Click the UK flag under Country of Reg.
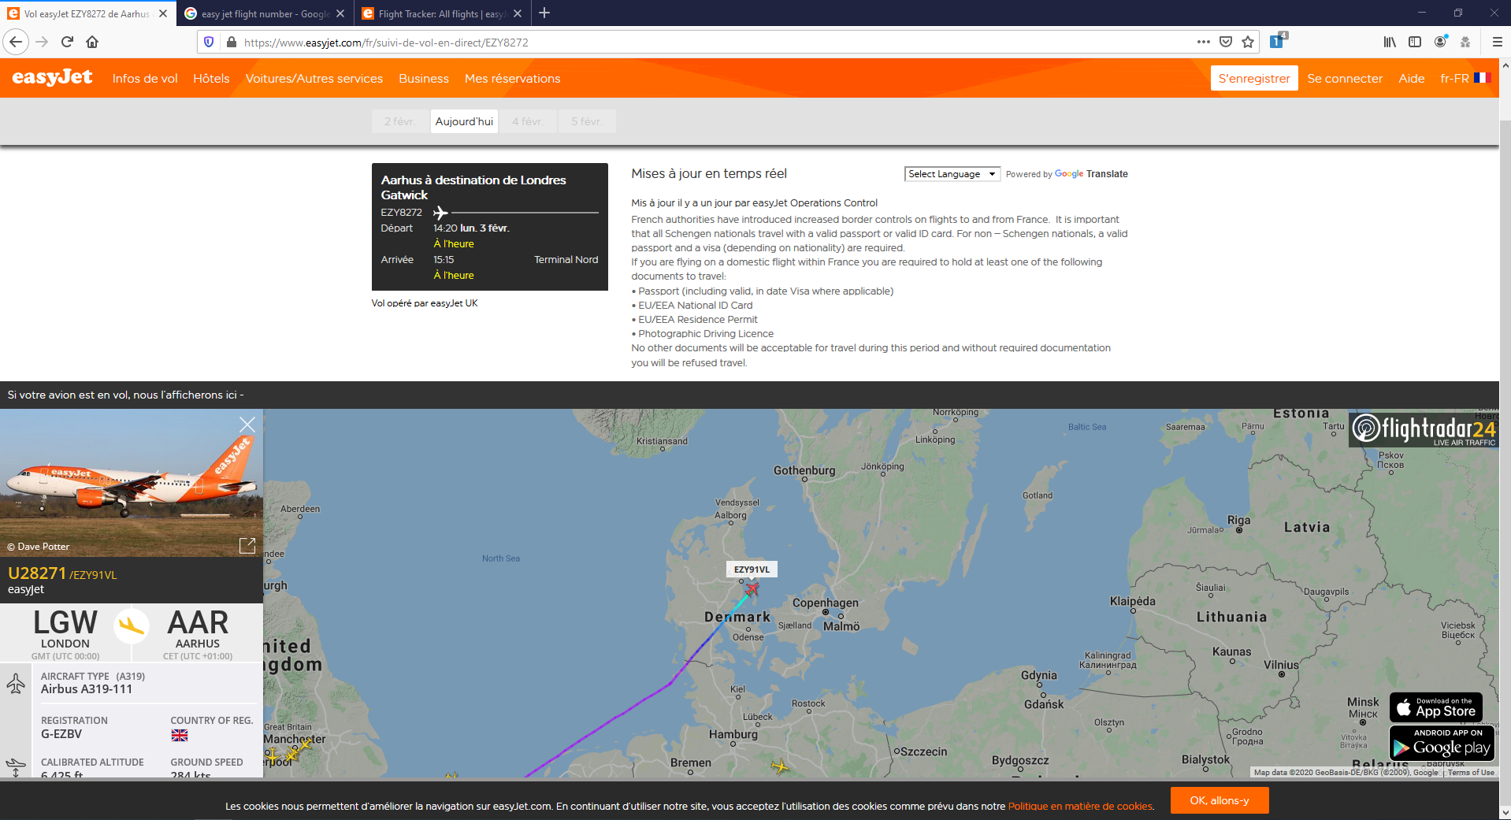Image resolution: width=1511 pixels, height=820 pixels. (x=179, y=736)
